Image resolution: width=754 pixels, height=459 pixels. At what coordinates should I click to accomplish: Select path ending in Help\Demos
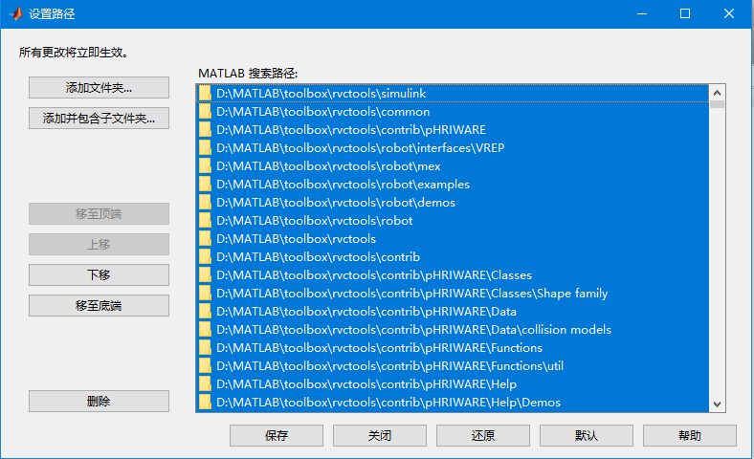(453, 403)
